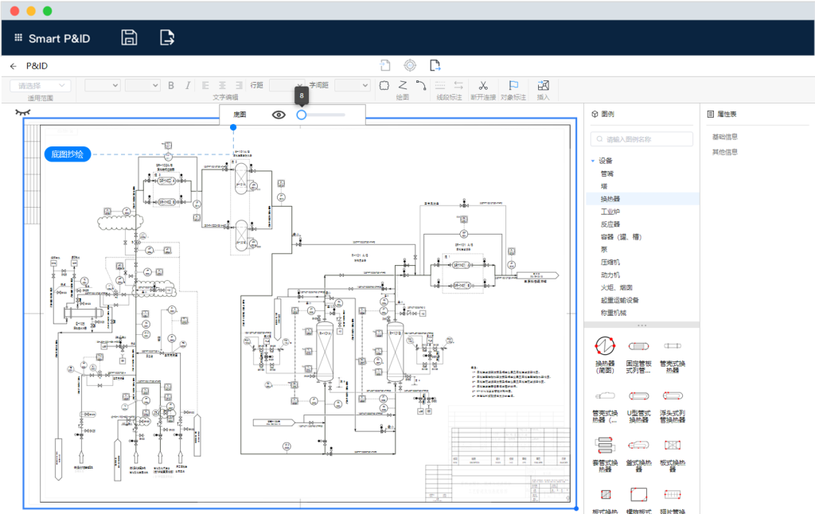
Task: Select 反应器 in the equipment list
Action: 610,224
